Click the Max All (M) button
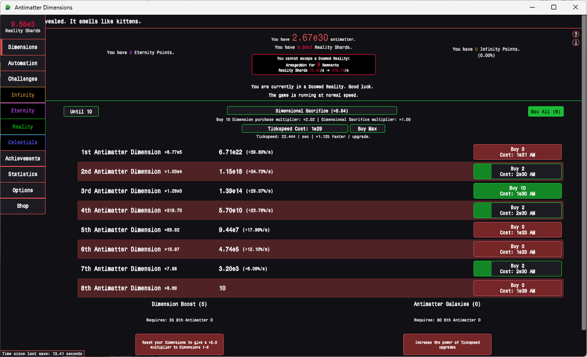Image resolution: width=587 pixels, height=357 pixels. click(x=545, y=111)
